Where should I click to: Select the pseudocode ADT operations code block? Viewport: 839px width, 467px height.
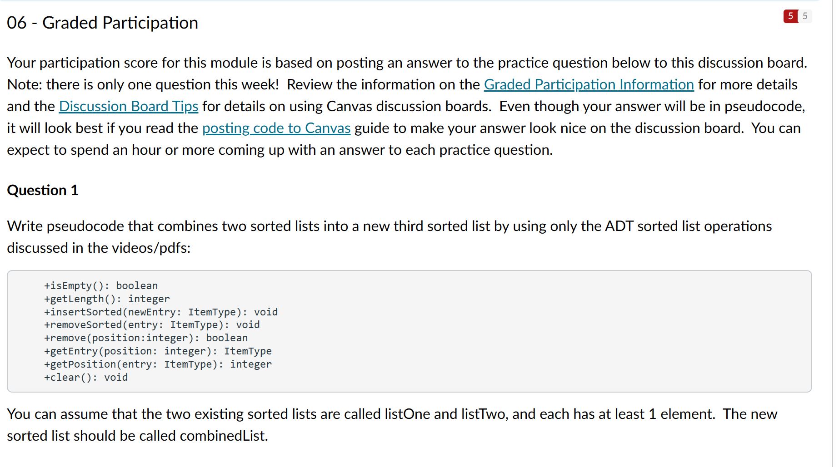coord(409,331)
